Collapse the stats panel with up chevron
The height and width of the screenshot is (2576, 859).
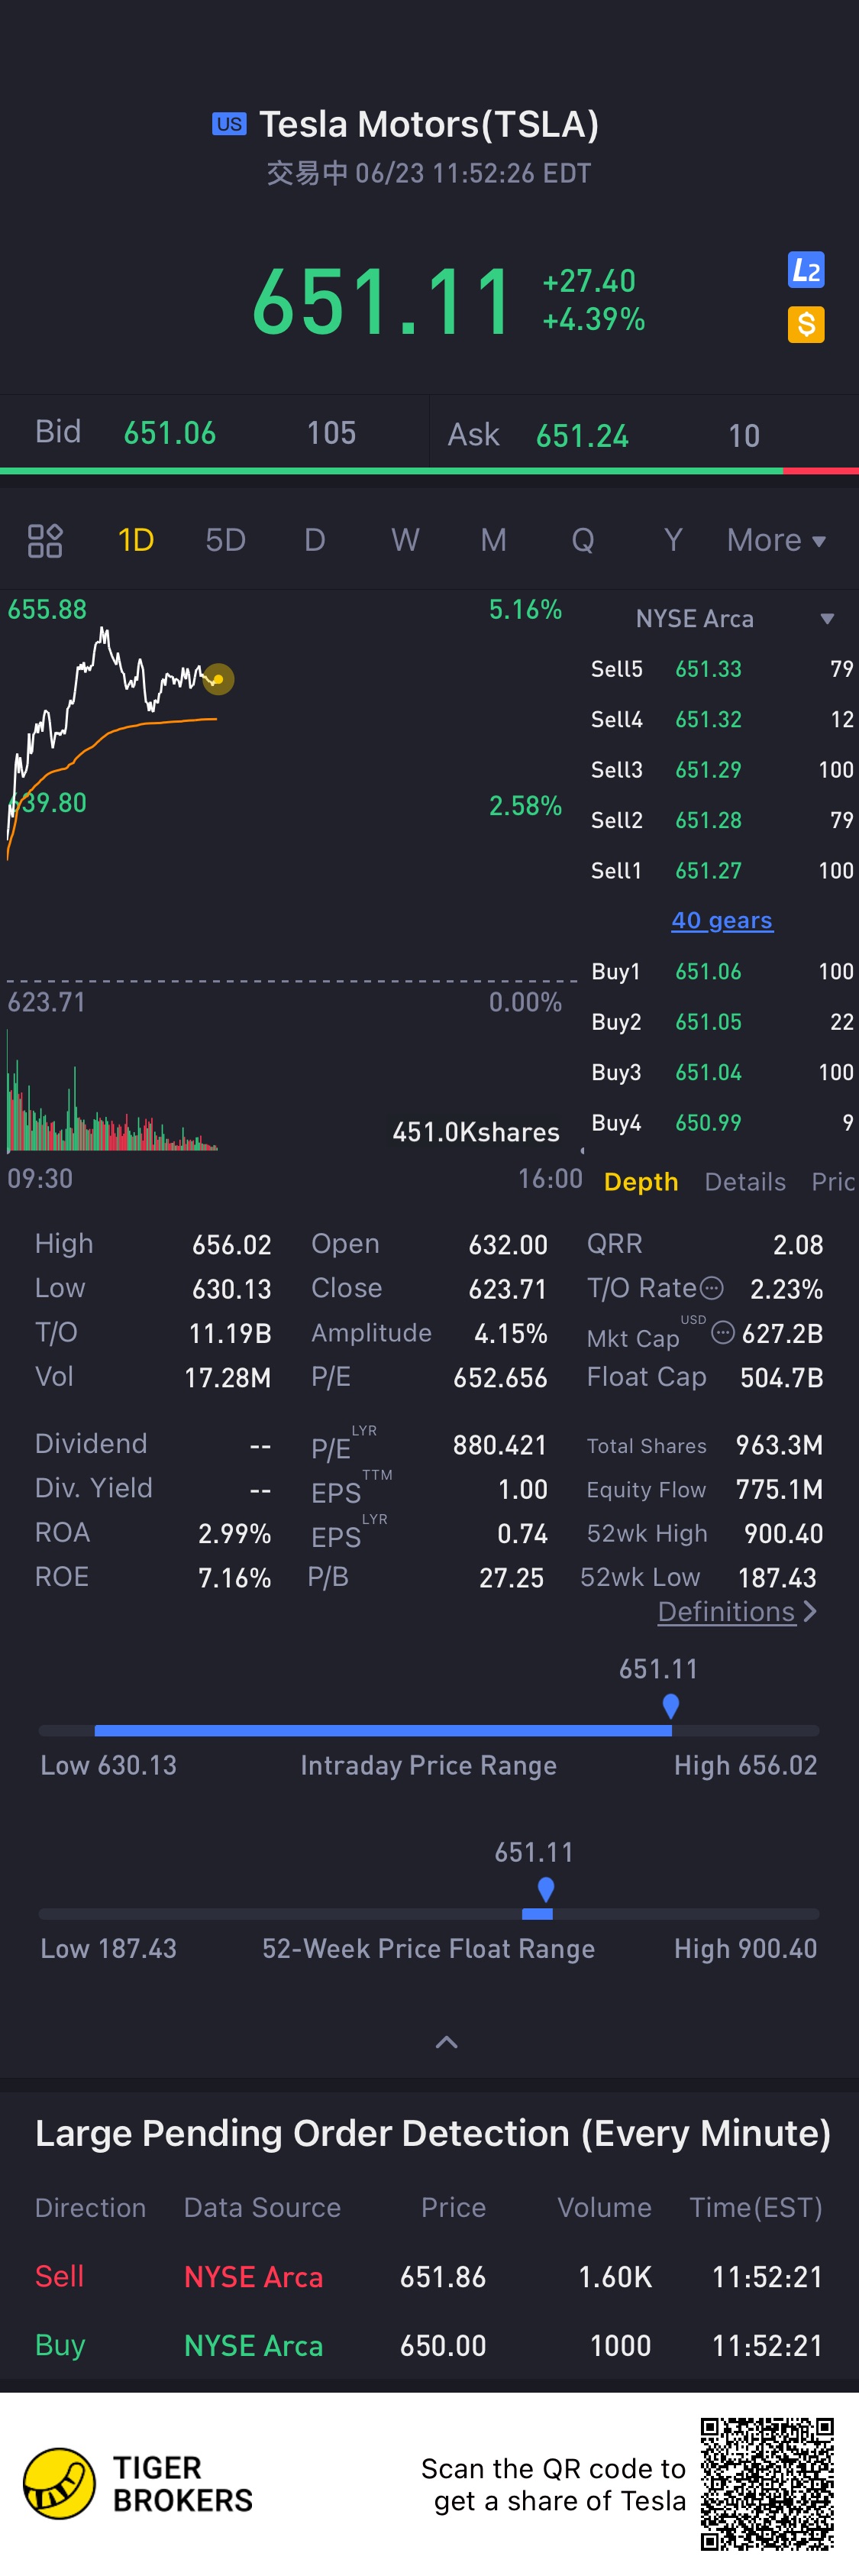(447, 2042)
